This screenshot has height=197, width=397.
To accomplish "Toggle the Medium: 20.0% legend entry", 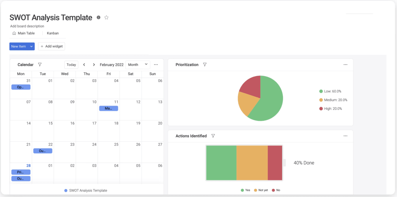I will tap(333, 100).
